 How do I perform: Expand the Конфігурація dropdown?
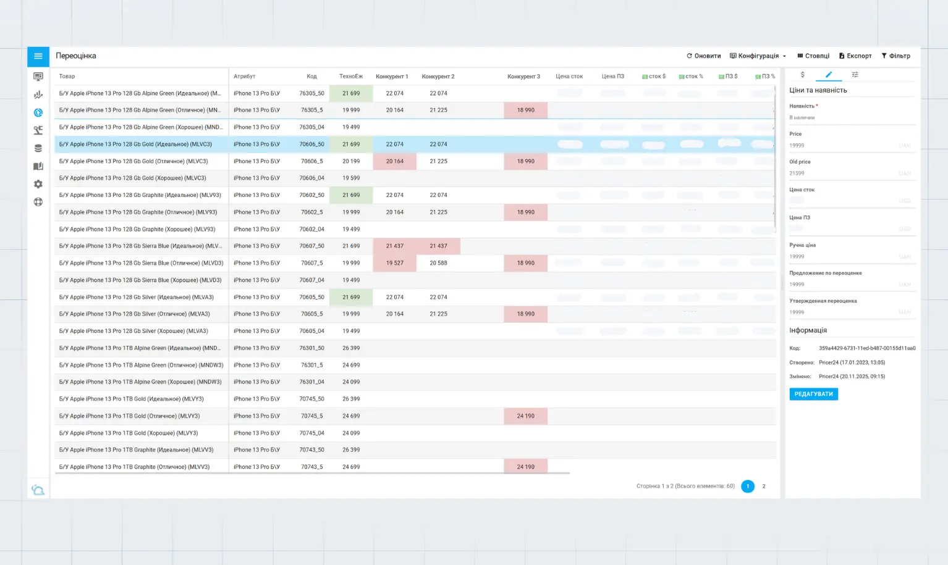(x=758, y=56)
